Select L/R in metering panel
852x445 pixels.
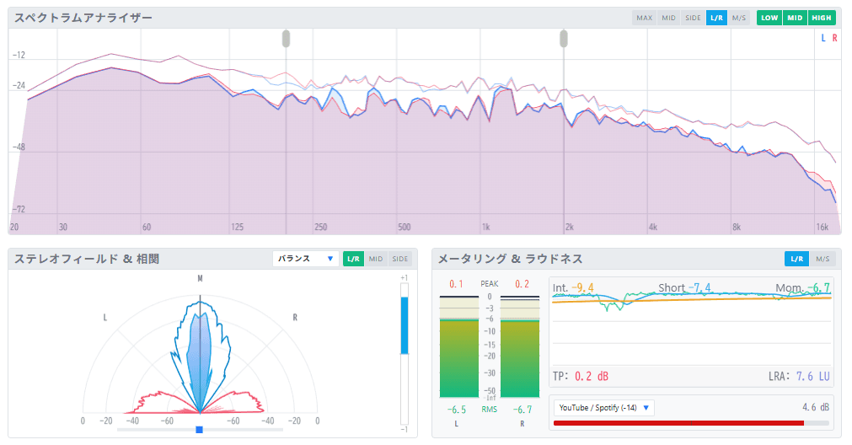pyautogui.click(x=796, y=259)
